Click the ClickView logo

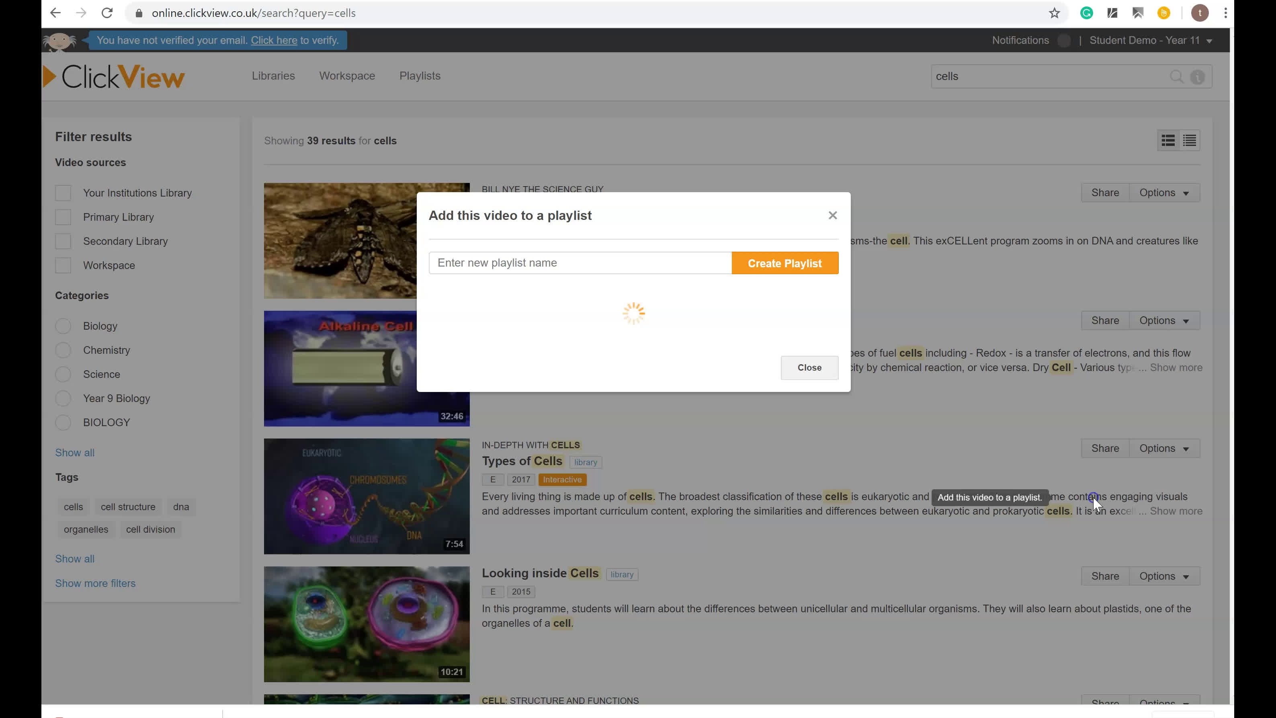click(x=113, y=76)
